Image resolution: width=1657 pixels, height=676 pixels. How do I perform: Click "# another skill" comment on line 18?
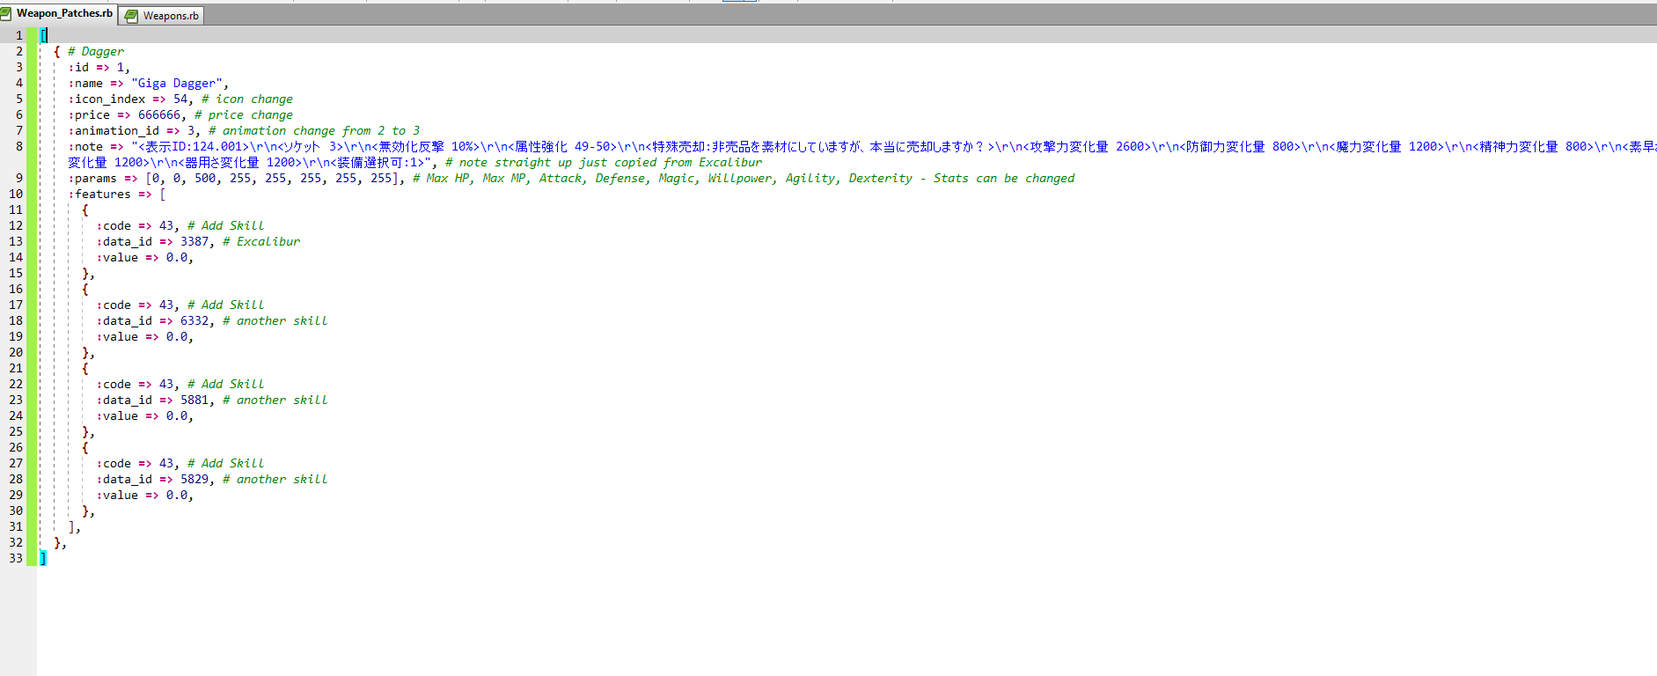(x=275, y=320)
